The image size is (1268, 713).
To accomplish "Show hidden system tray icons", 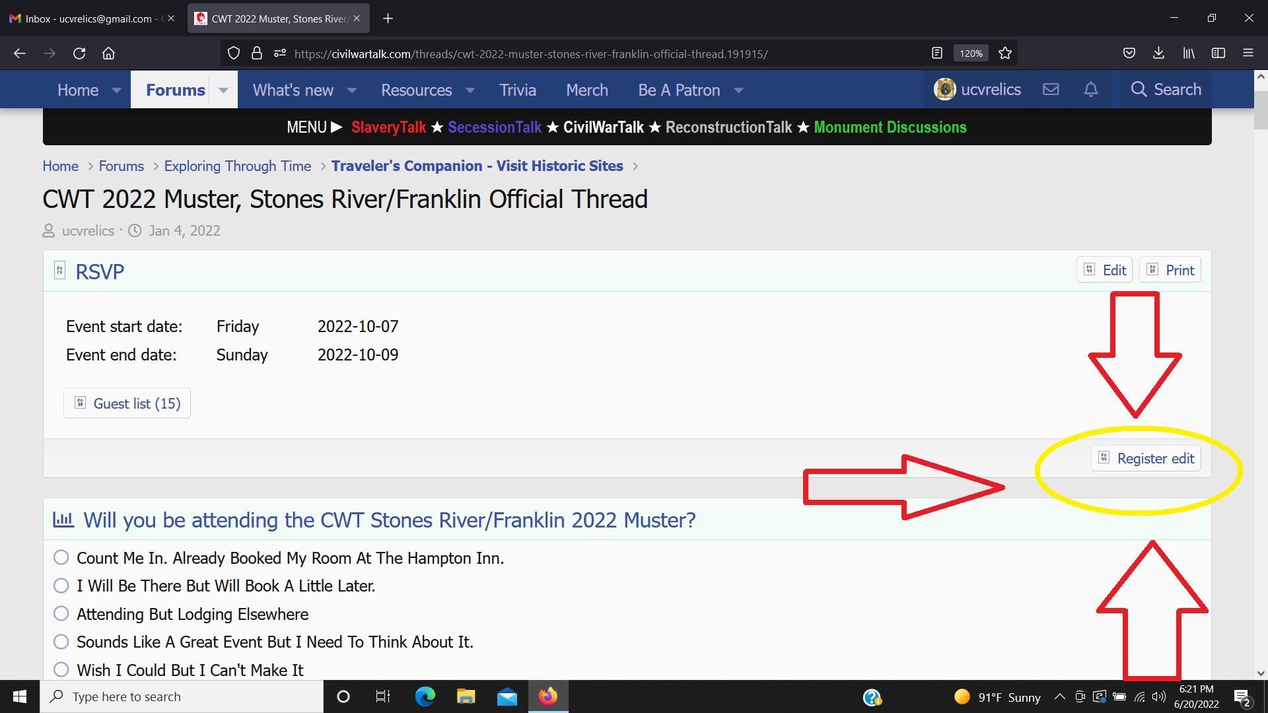I will pos(1059,696).
